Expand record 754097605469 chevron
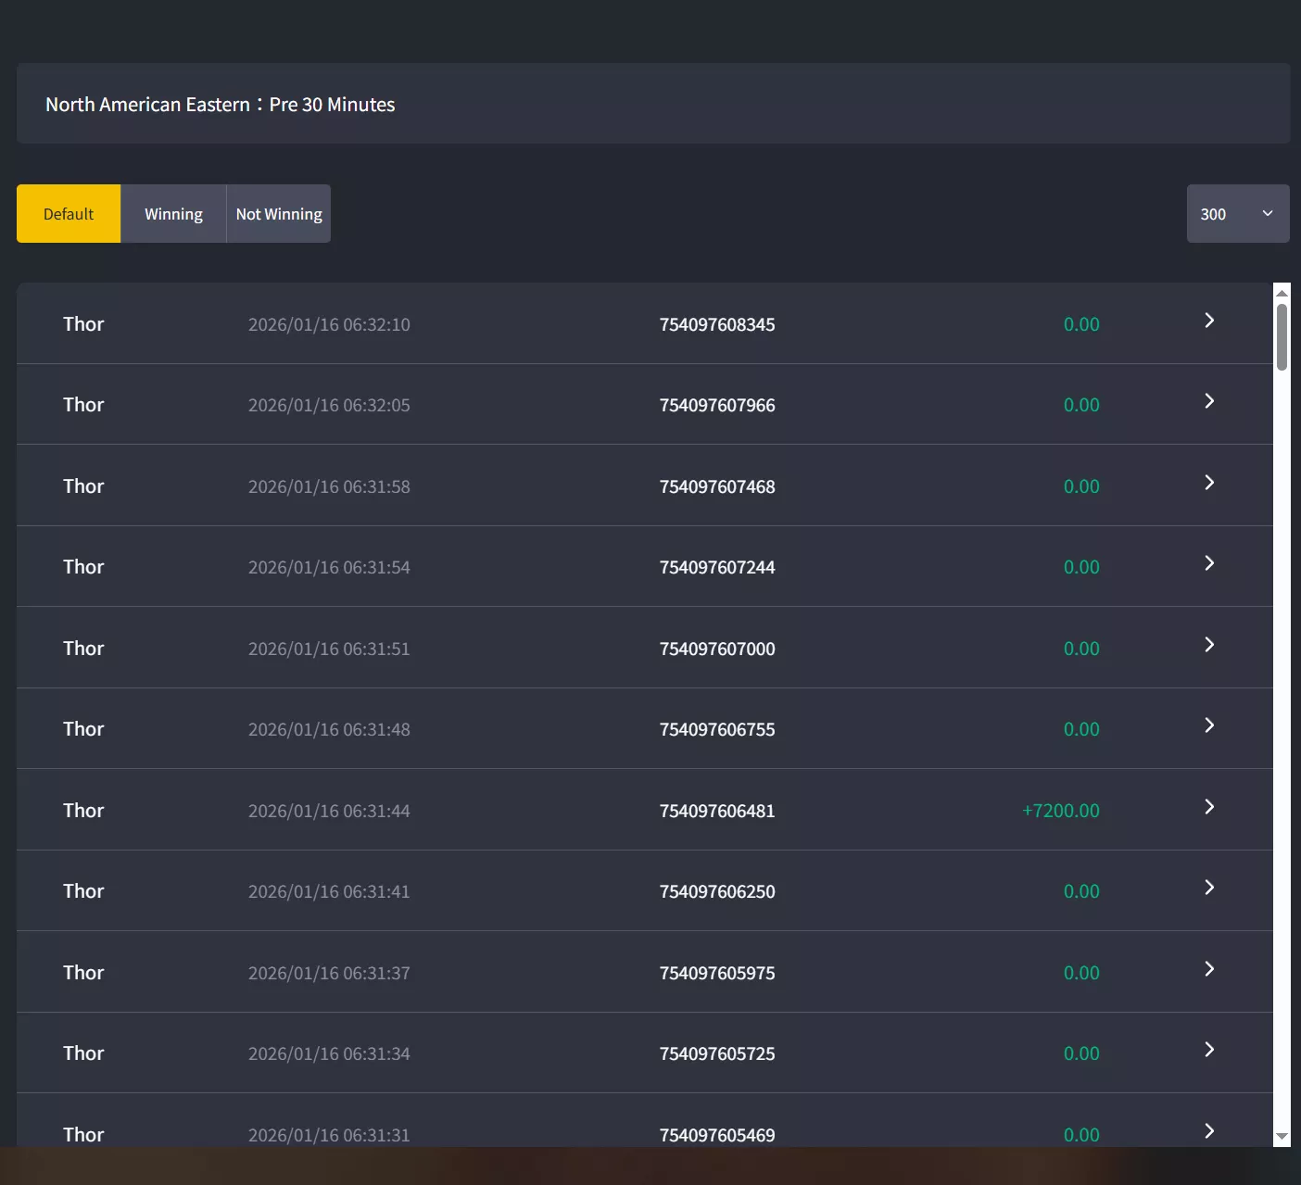Screen dimensions: 1301x1185 click(x=1209, y=1131)
